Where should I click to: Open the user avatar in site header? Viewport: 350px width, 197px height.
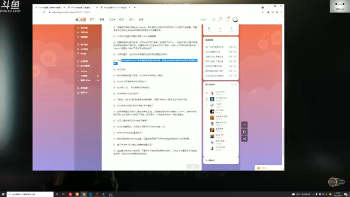point(235,20)
